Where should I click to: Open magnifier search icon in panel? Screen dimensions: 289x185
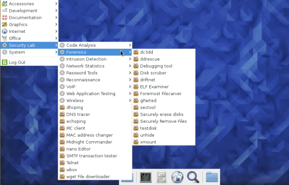pyautogui.click(x=193, y=177)
